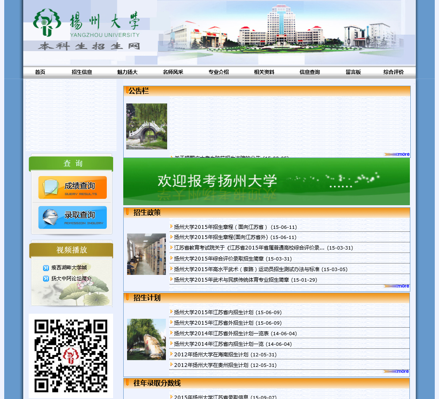Click the rock and willow thumbnail in 招生计划

click(146, 339)
